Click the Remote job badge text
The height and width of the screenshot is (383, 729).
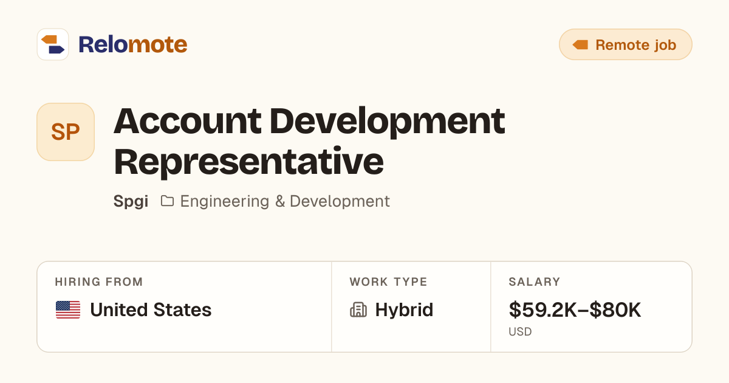click(x=635, y=45)
